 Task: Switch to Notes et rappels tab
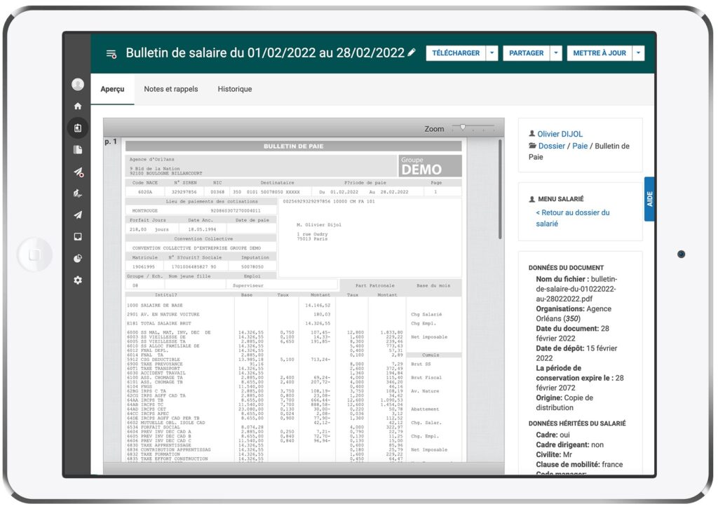coord(171,90)
